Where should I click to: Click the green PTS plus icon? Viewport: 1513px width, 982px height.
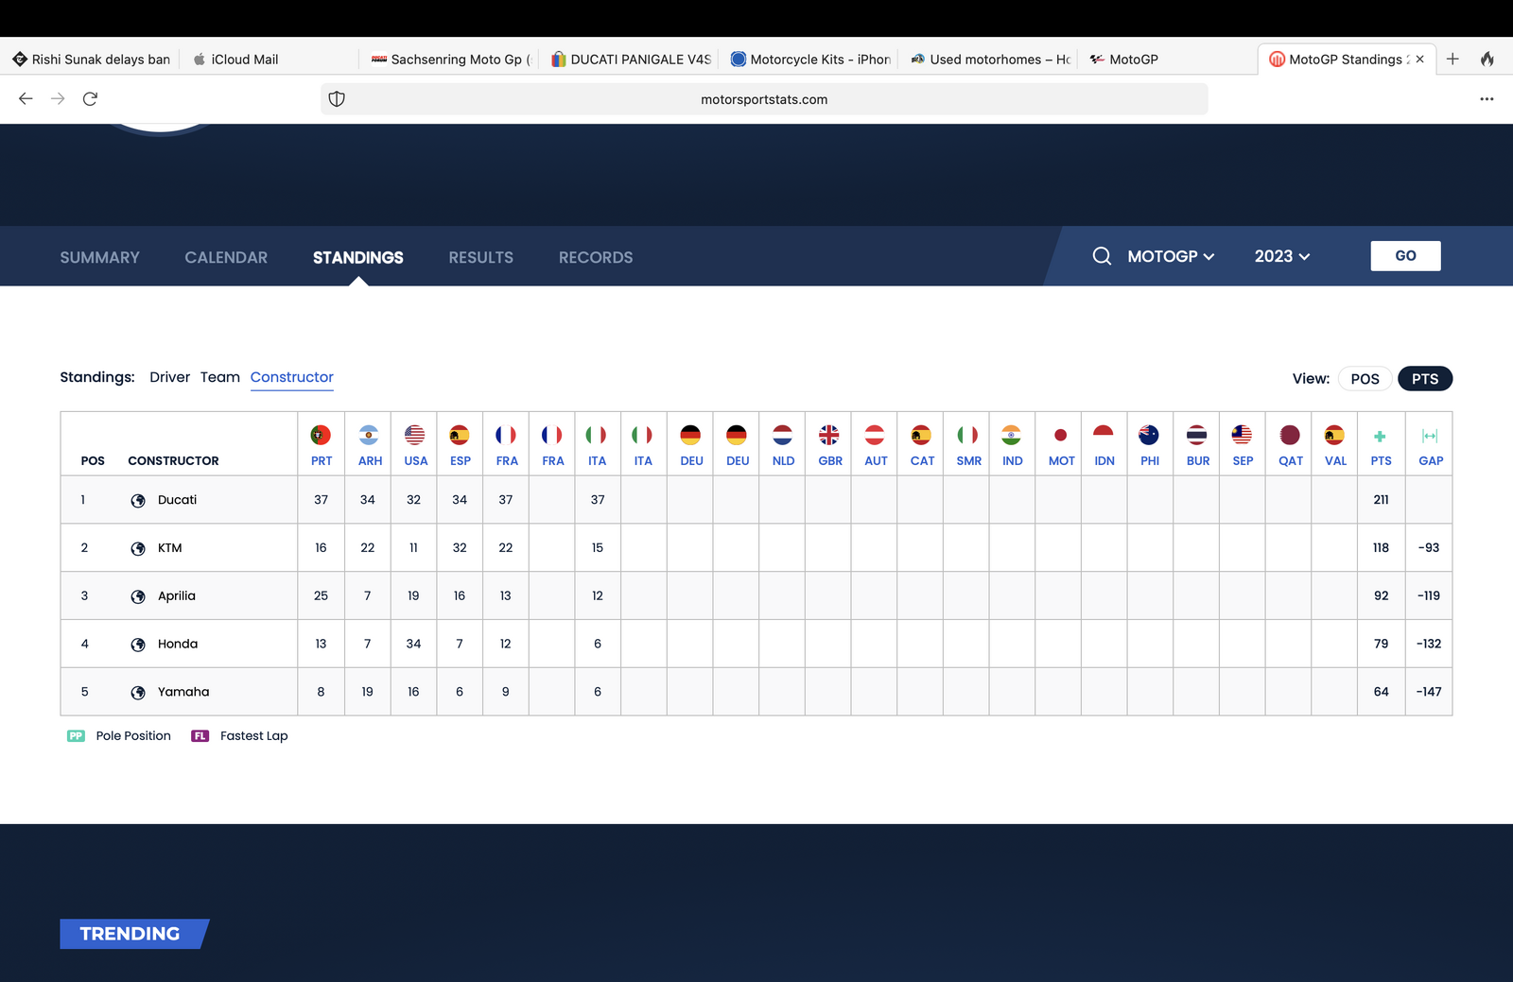[x=1380, y=437]
